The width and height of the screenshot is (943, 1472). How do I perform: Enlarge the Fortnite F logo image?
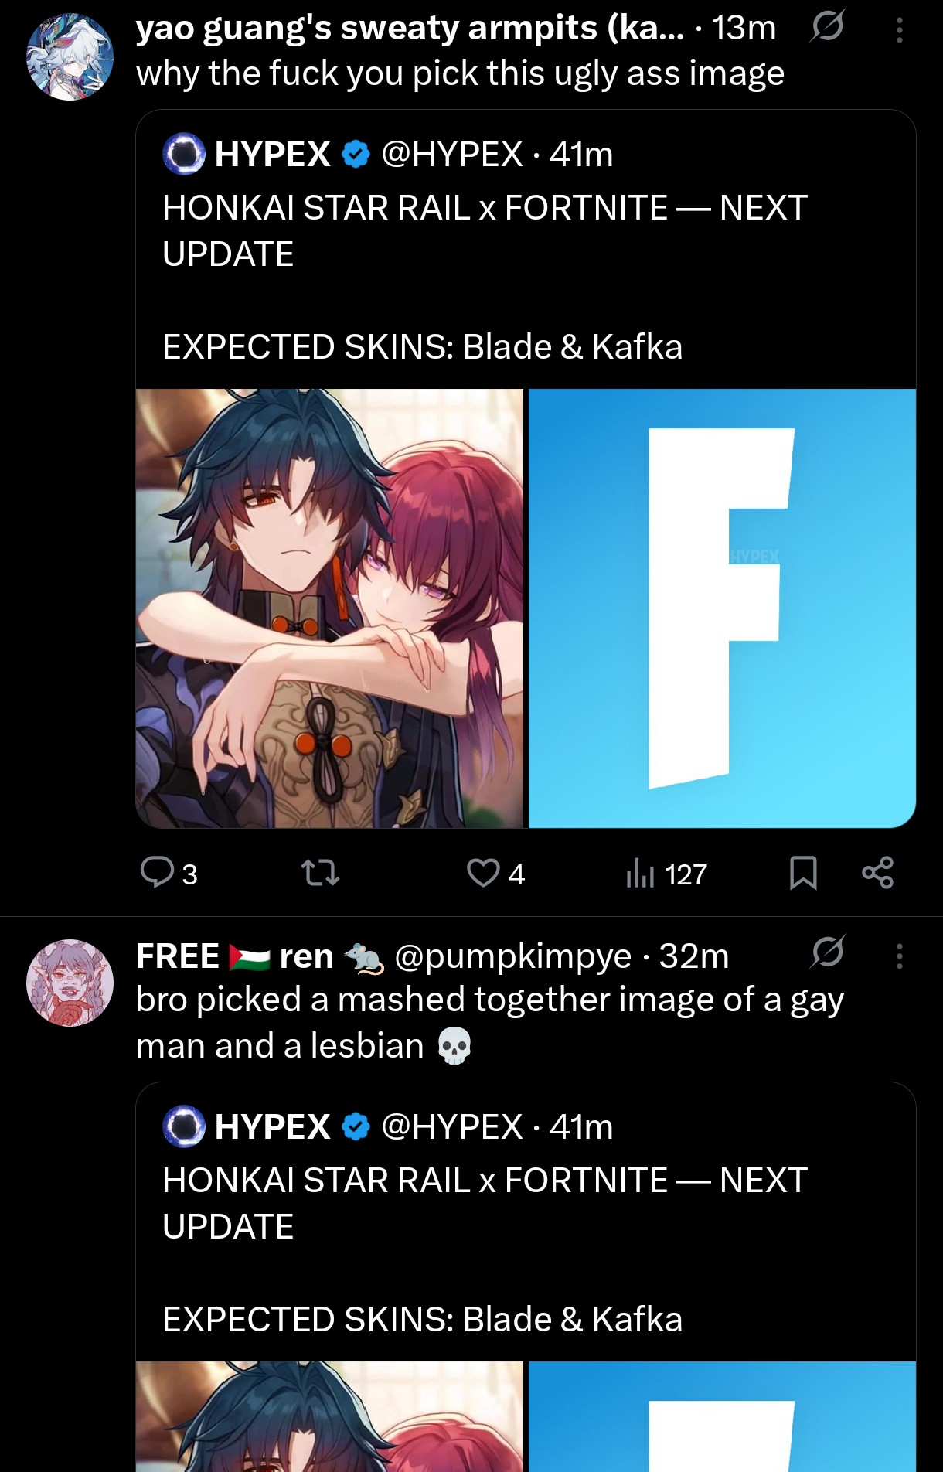pyautogui.click(x=722, y=608)
